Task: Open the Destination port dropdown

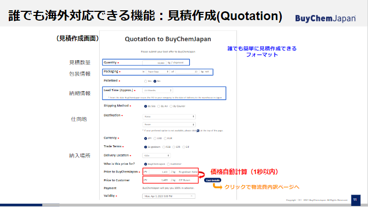Action: click(169, 125)
